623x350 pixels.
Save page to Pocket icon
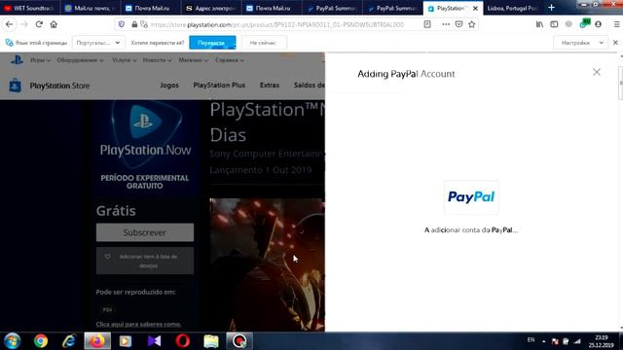458,24
